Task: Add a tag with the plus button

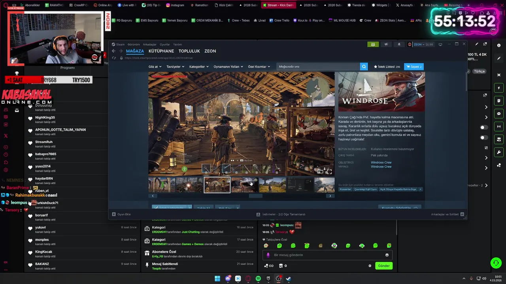Action: 420,189
